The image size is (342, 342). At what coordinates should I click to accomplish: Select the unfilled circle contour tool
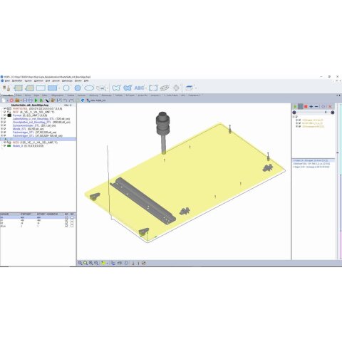click(66, 88)
